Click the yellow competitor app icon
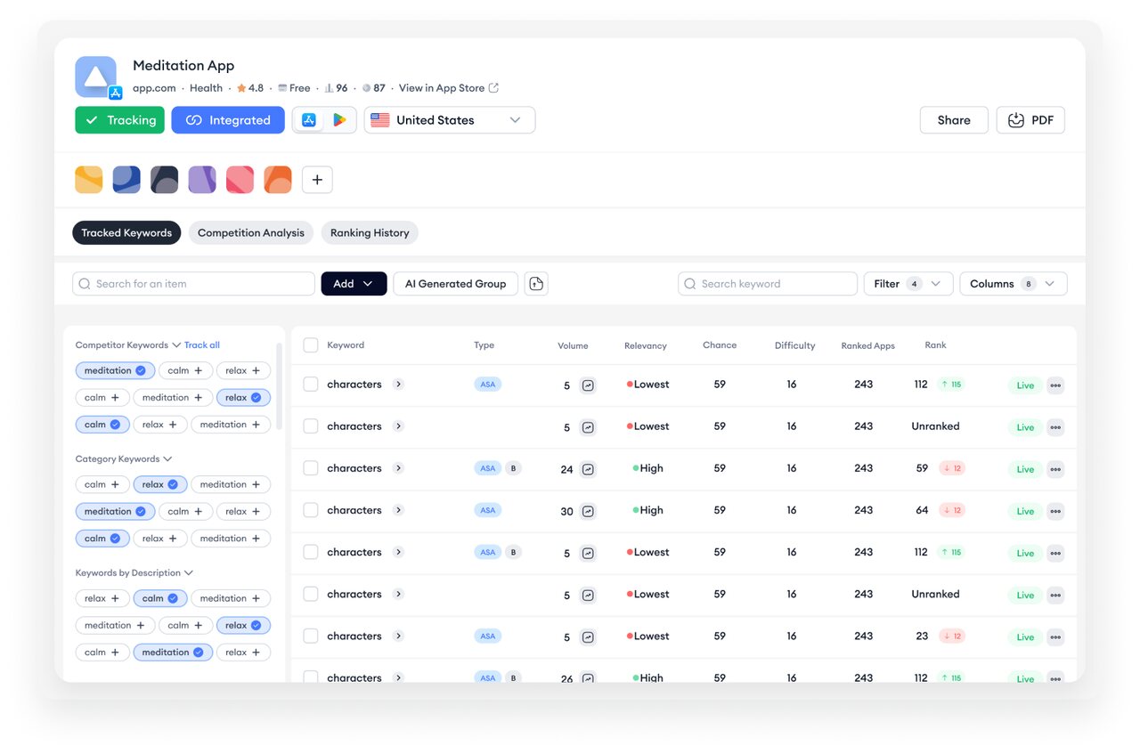The height and width of the screenshot is (754, 1140). 89,180
